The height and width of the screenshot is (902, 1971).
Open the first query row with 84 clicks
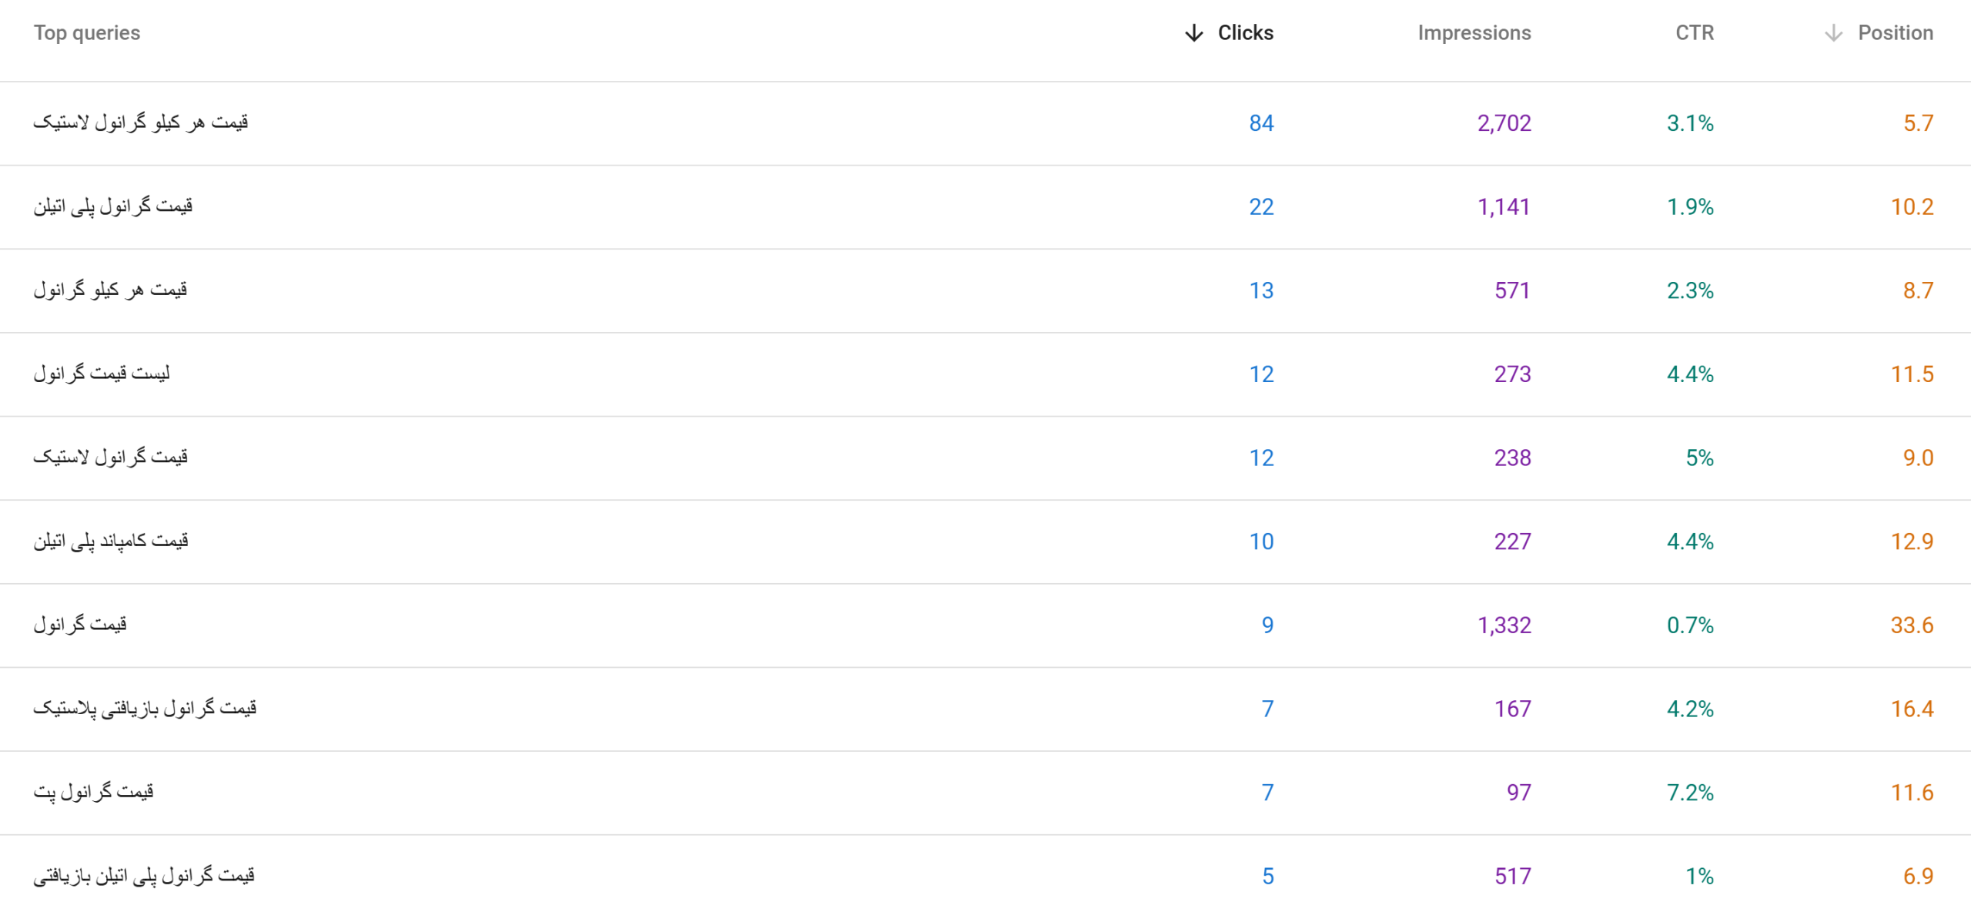click(985, 123)
